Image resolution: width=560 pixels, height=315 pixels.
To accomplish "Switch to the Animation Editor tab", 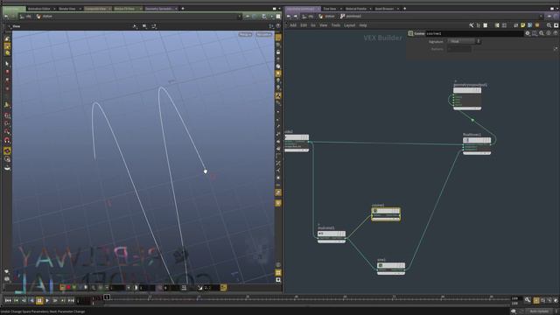I will pos(38,9).
